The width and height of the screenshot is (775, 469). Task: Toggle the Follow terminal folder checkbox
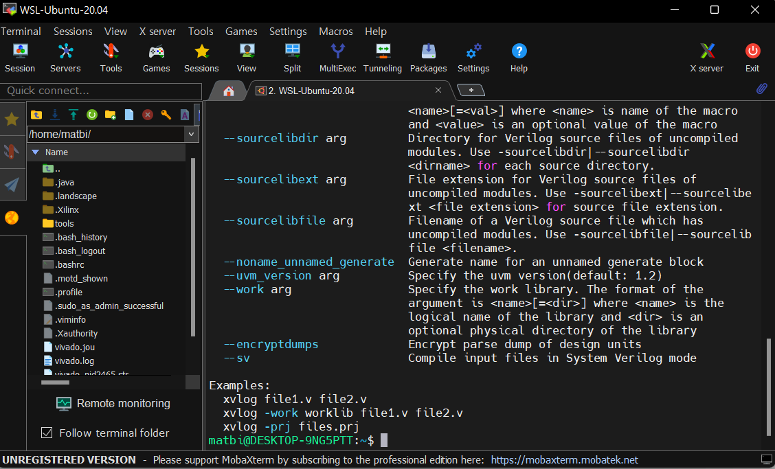coord(47,433)
